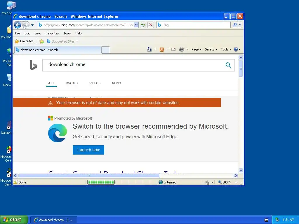
Task: Click the RSS feeds icon
Action: click(162, 50)
